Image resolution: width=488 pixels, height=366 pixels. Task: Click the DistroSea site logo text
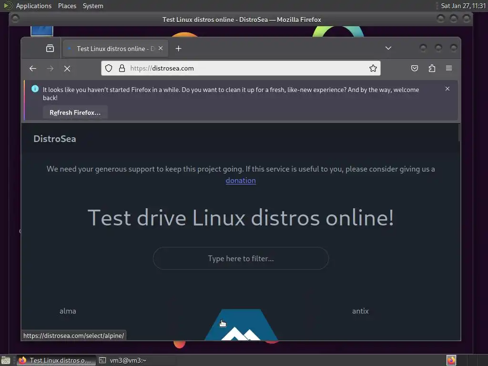point(54,139)
